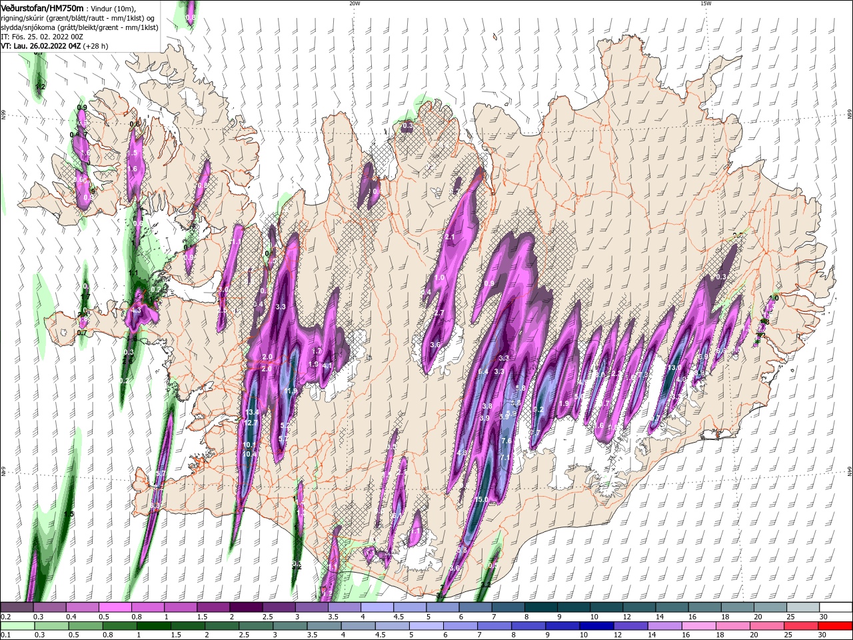Click the 15W longitude label at top

(706, 3)
